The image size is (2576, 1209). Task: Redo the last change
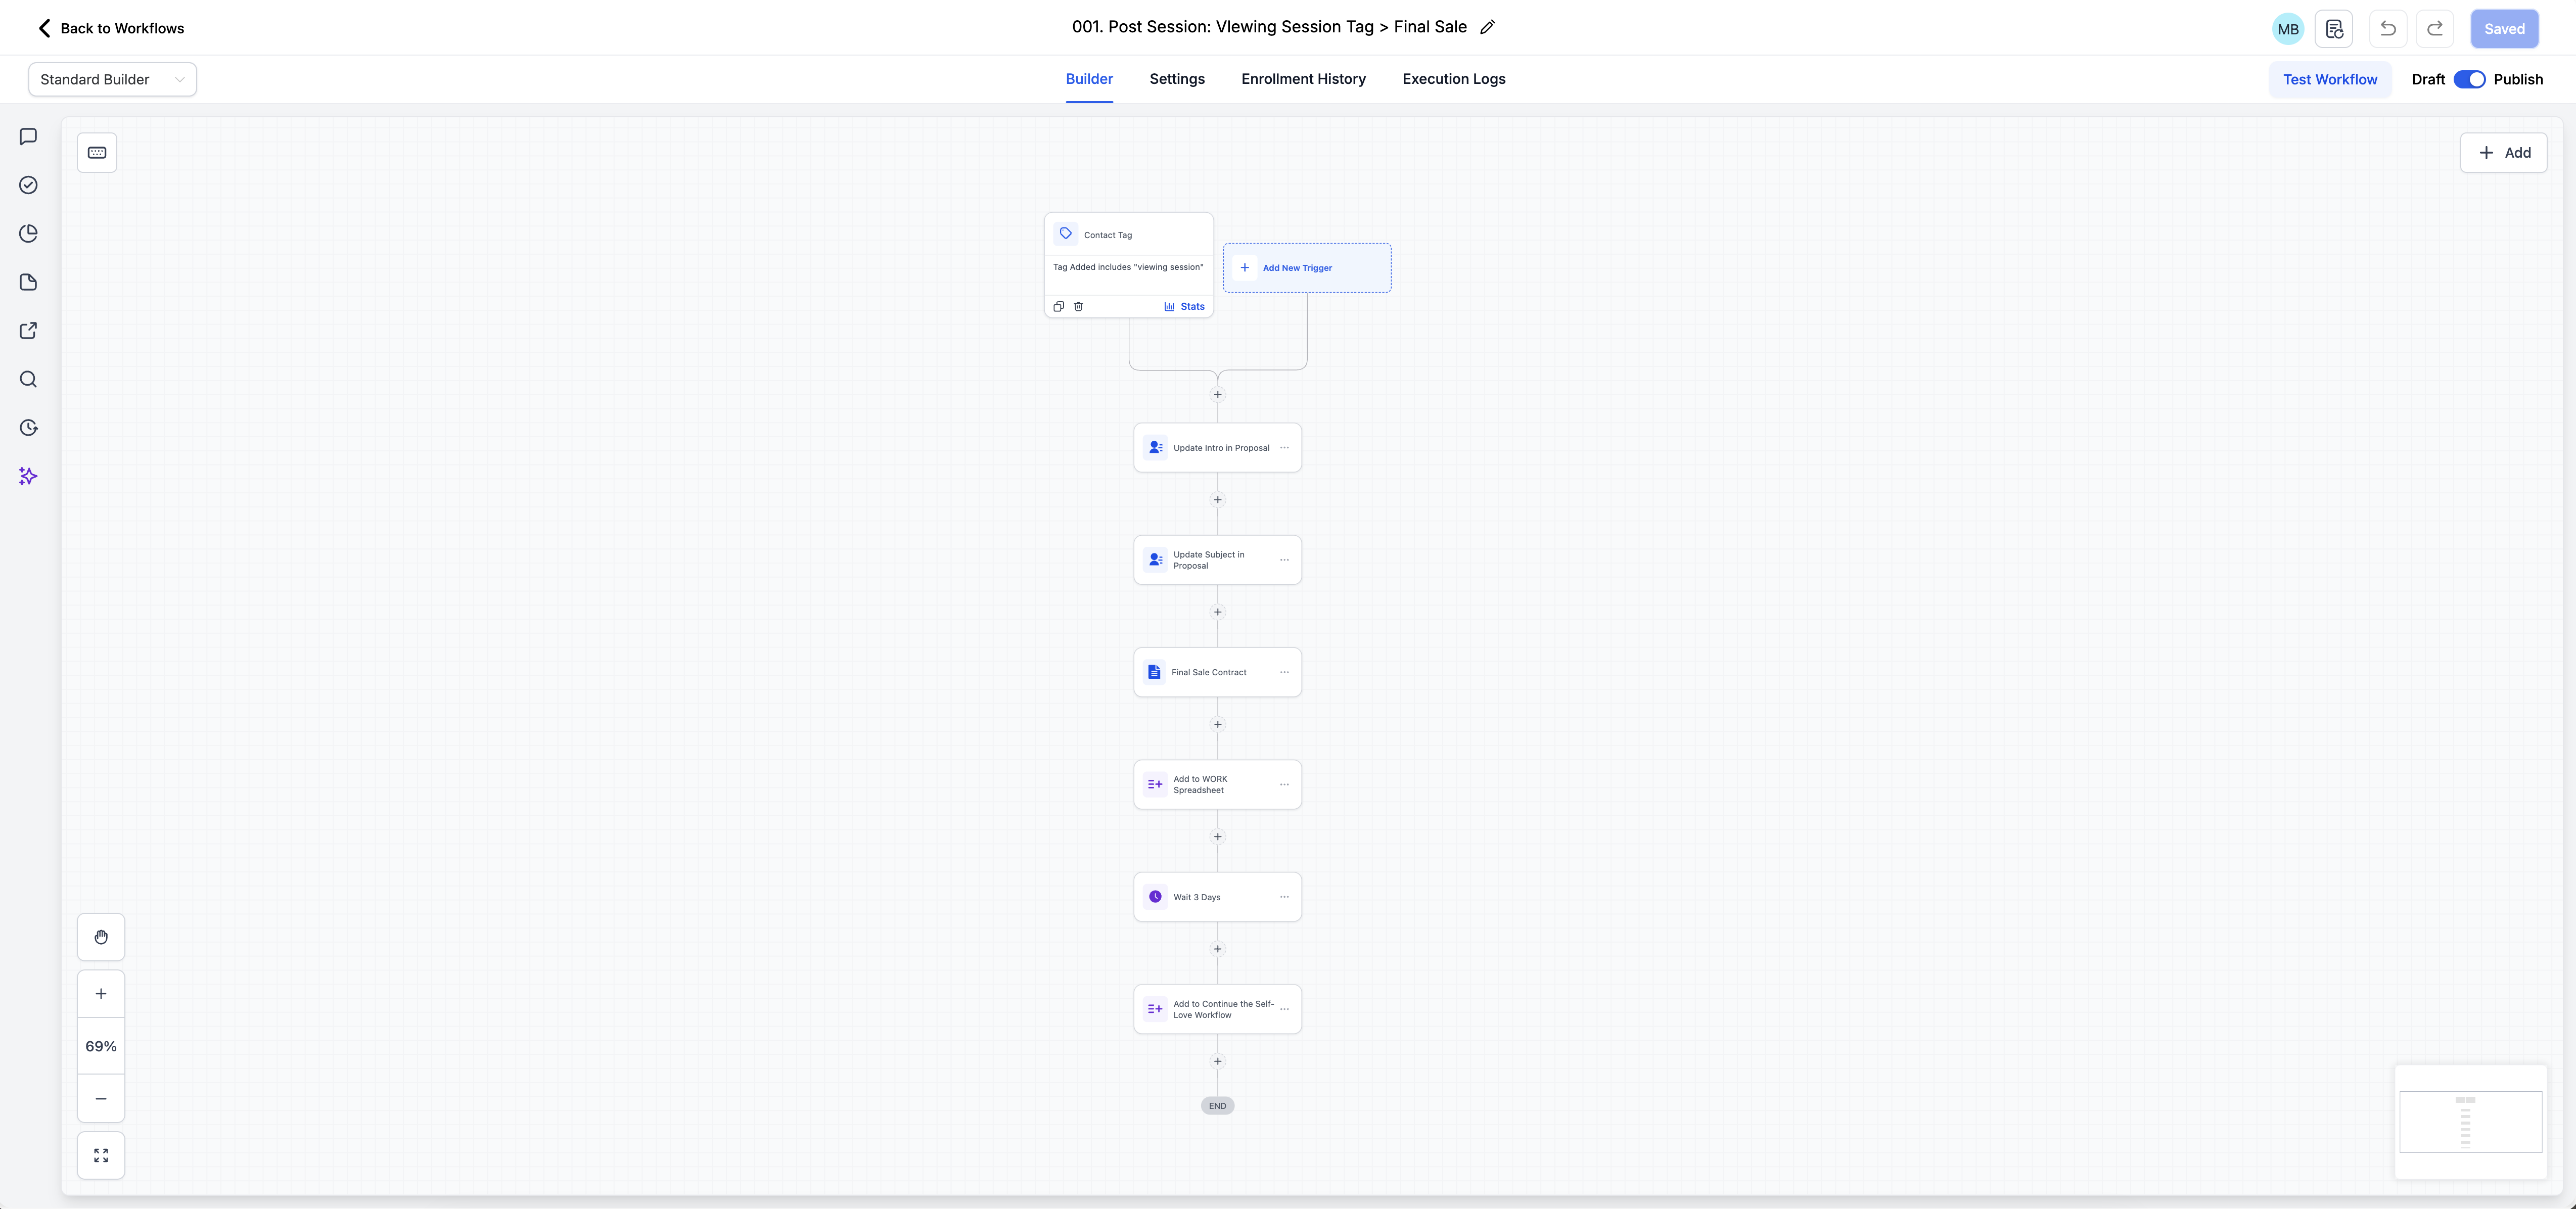2435,29
